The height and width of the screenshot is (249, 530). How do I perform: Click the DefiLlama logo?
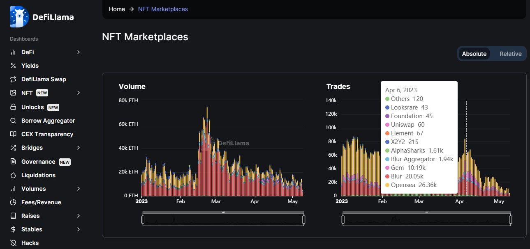tap(41, 16)
